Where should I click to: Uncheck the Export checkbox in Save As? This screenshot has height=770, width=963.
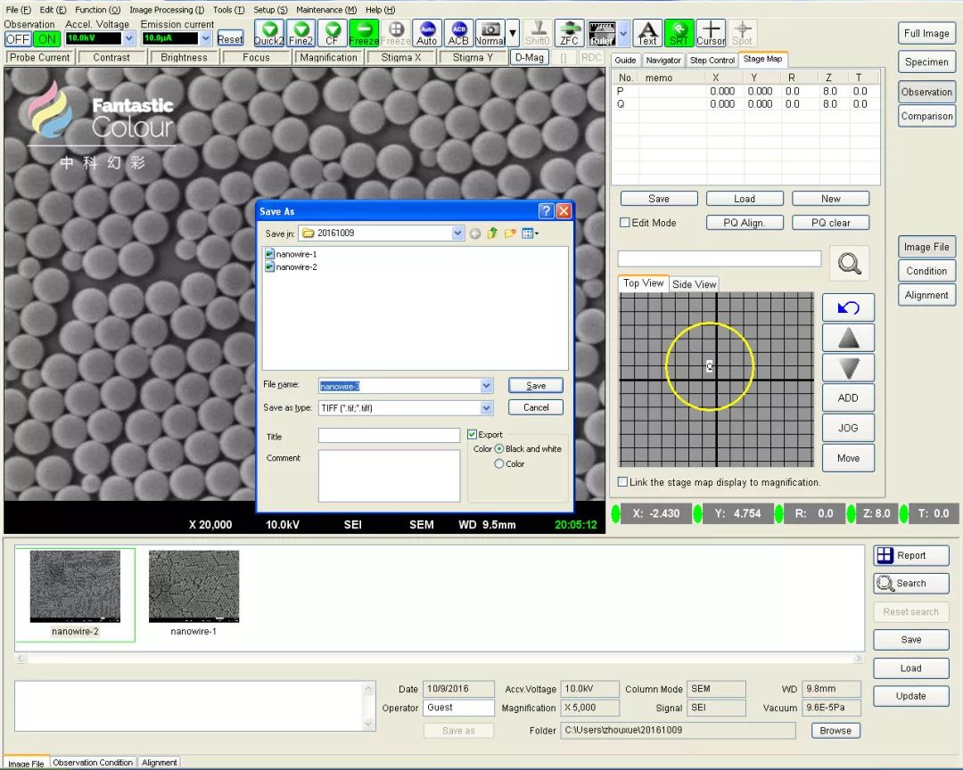coord(473,435)
